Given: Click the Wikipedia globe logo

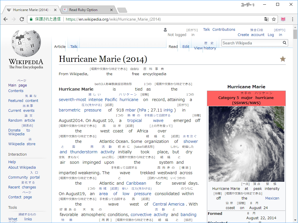Looking at the screenshot, I should [x=26, y=44].
